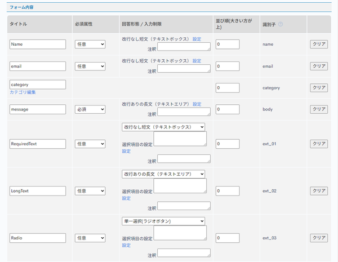Click sort order field in body row
The height and width of the screenshot is (262, 338).
[x=228, y=109]
